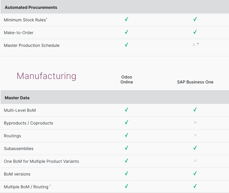The image size is (229, 193).
Task: Click Odoo checkmark for Multiple BoM / Routing
Action: point(127,186)
